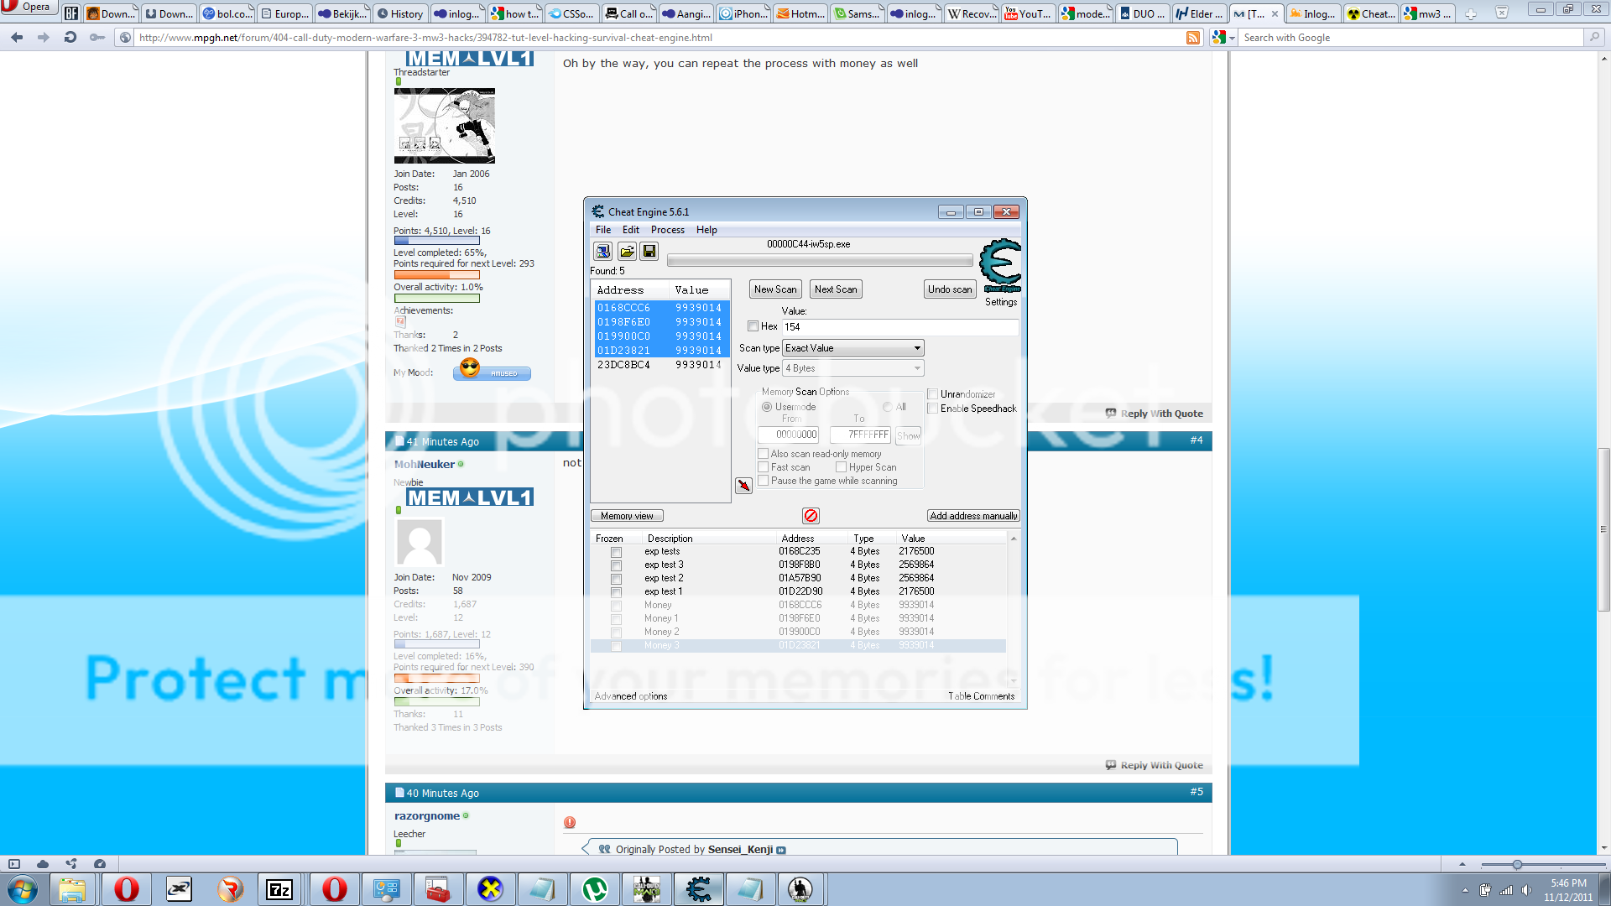Switch to the Cheat... browser tab
The image size is (1611, 906).
[1370, 13]
